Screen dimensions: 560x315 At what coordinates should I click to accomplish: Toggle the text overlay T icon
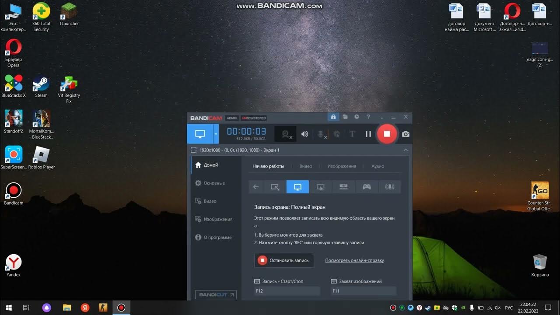click(352, 134)
